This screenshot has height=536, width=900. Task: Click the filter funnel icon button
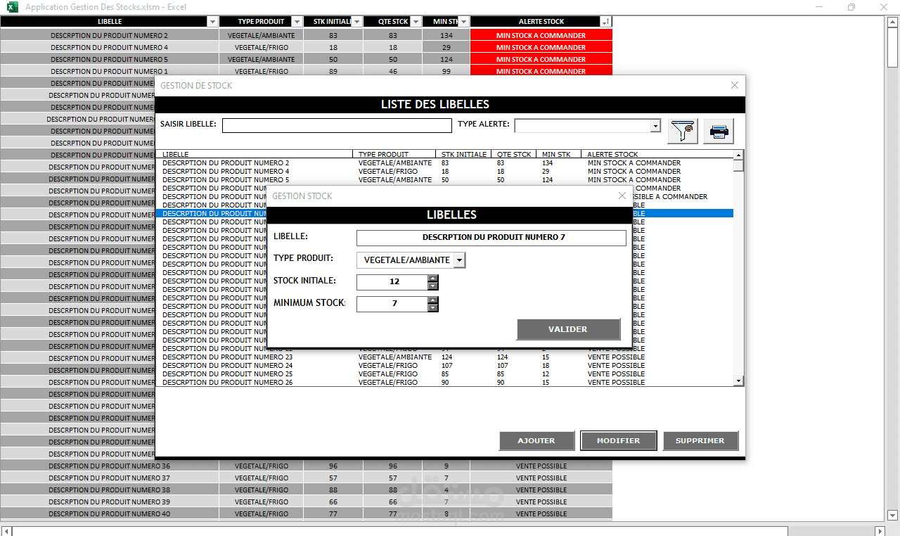click(683, 131)
